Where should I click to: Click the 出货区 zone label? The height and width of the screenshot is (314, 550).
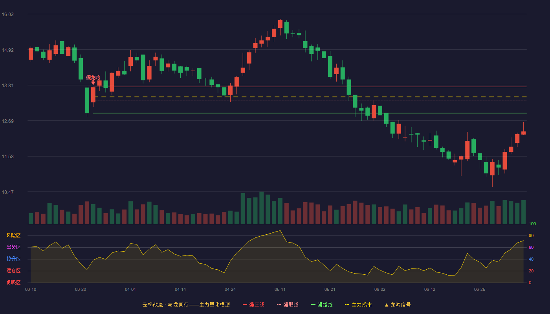[x=13, y=247]
